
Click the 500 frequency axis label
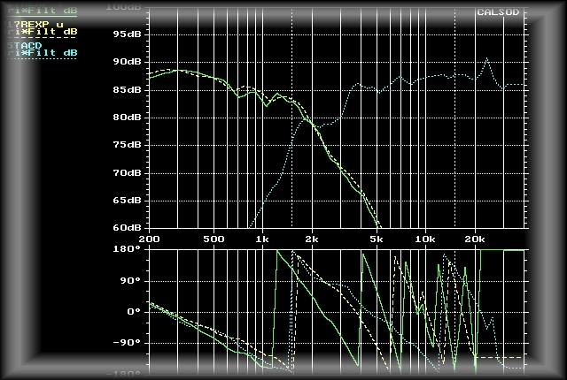[213, 239]
